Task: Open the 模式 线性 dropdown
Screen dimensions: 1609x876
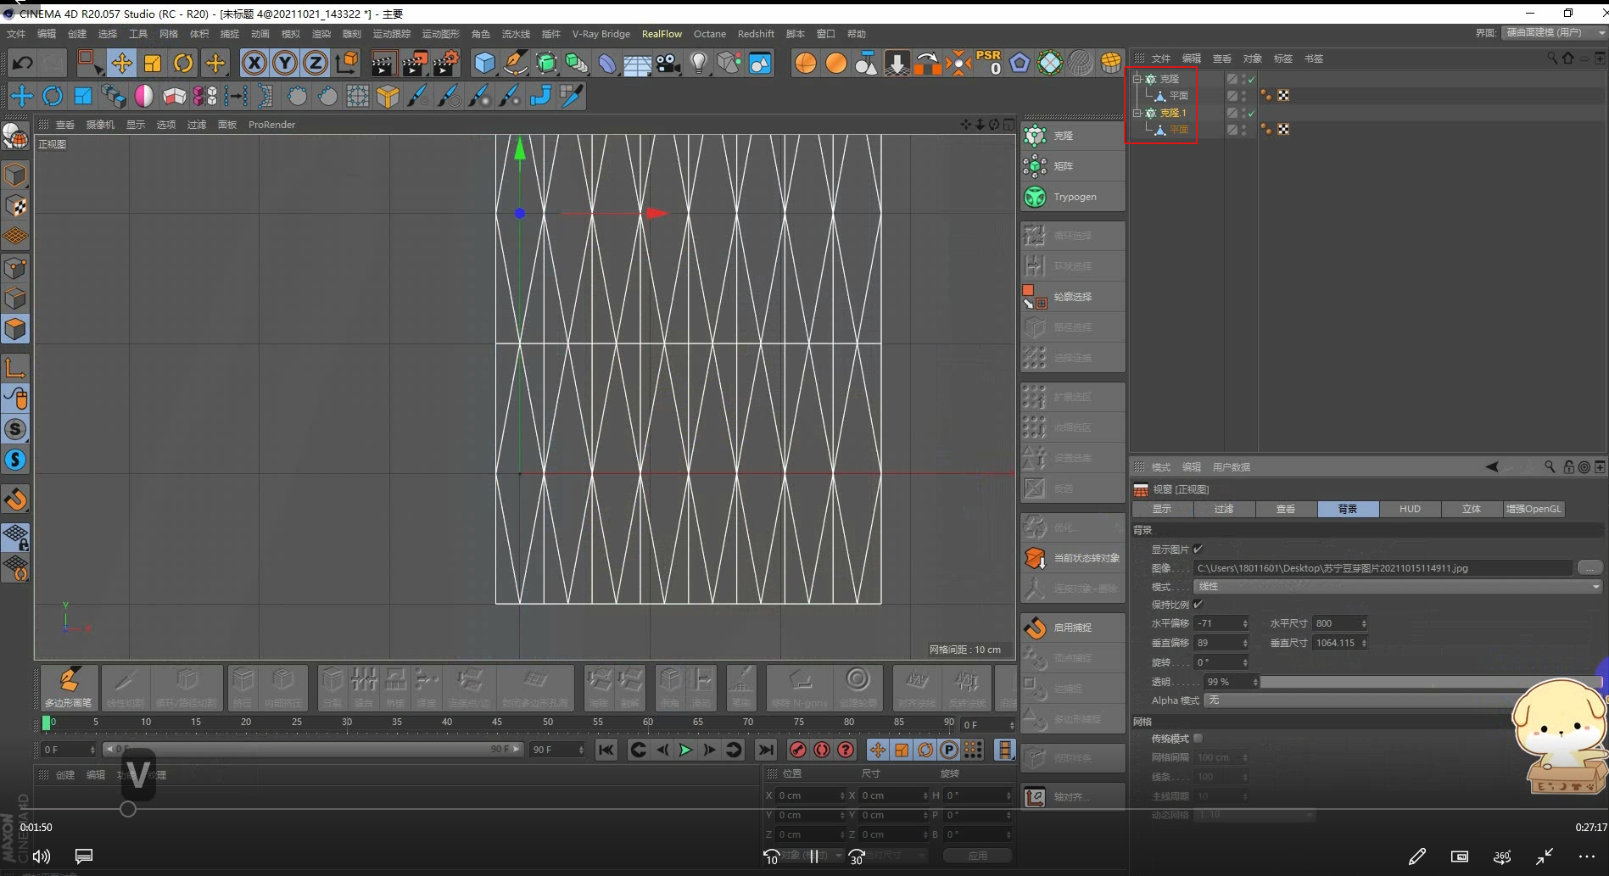Action: (x=1398, y=587)
